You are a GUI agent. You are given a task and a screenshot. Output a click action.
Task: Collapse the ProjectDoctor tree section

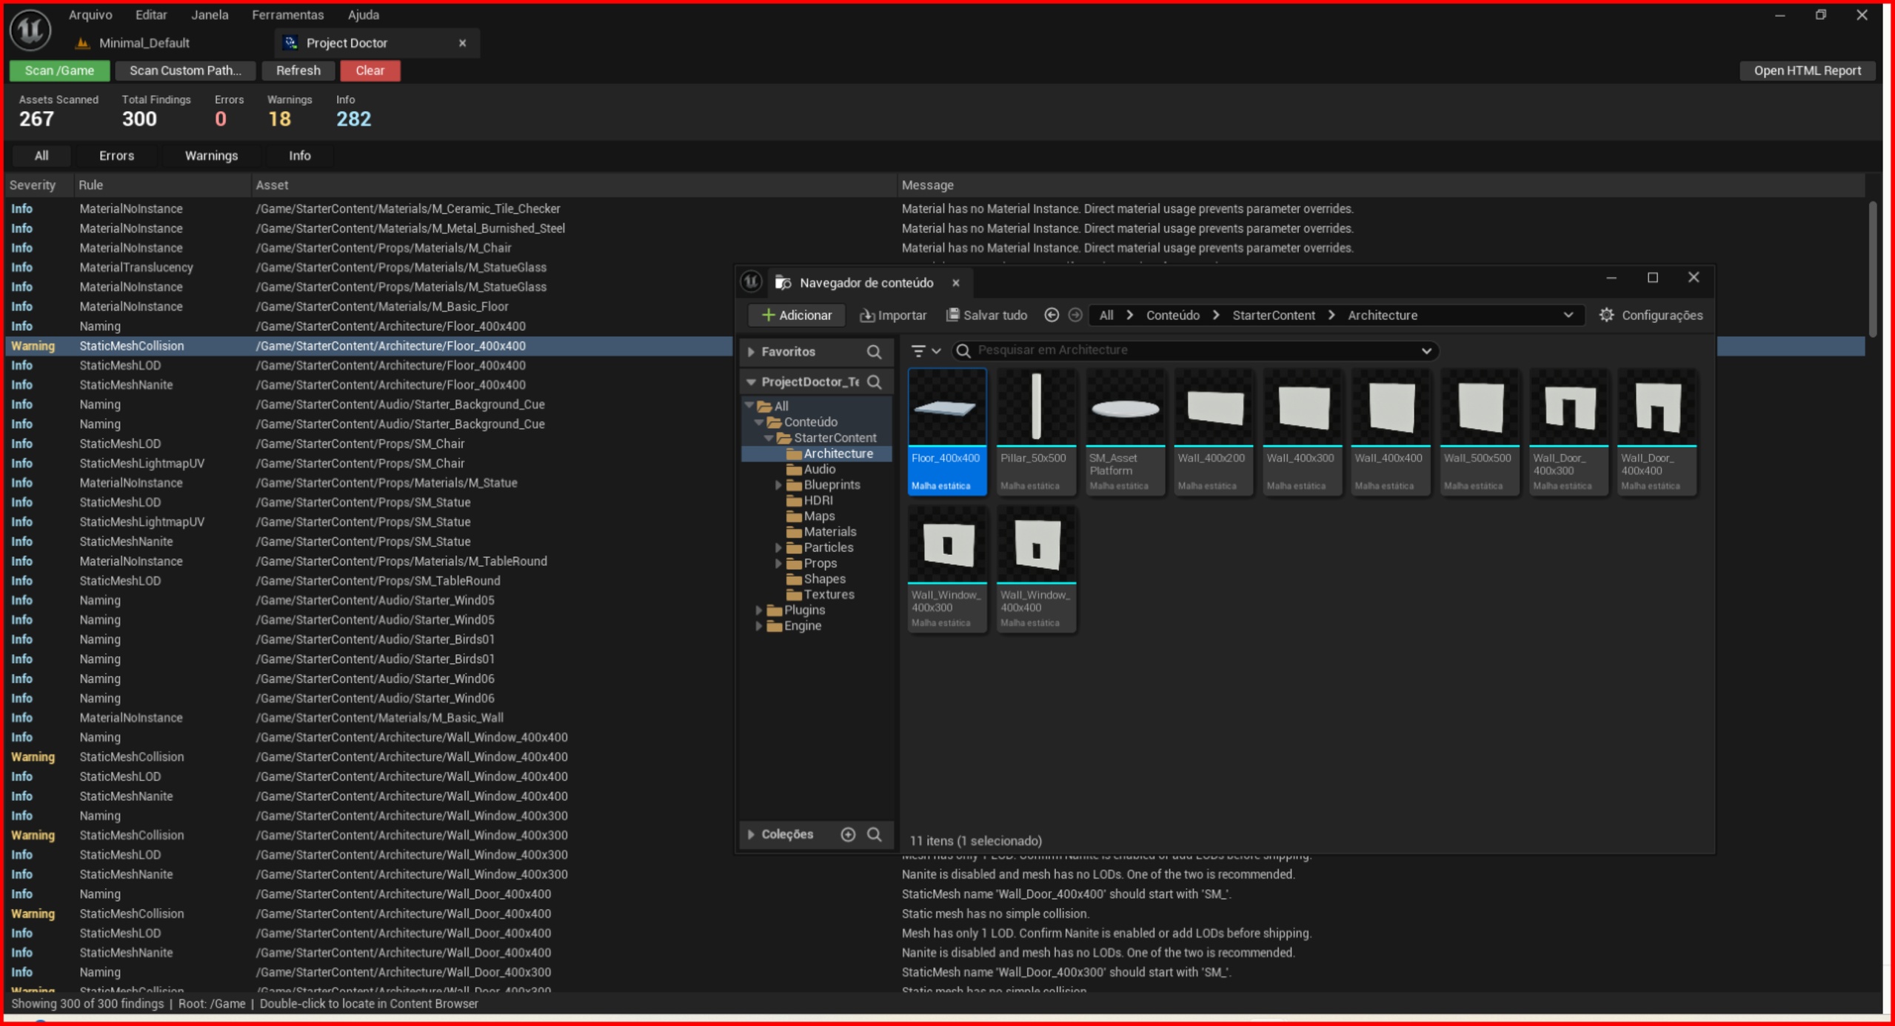[751, 382]
